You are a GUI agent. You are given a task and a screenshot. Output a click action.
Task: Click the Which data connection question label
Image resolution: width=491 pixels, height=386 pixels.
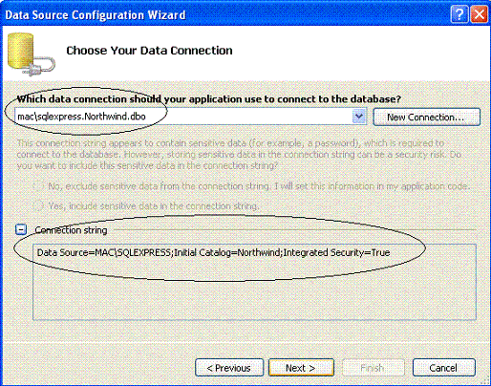pyautogui.click(x=209, y=99)
